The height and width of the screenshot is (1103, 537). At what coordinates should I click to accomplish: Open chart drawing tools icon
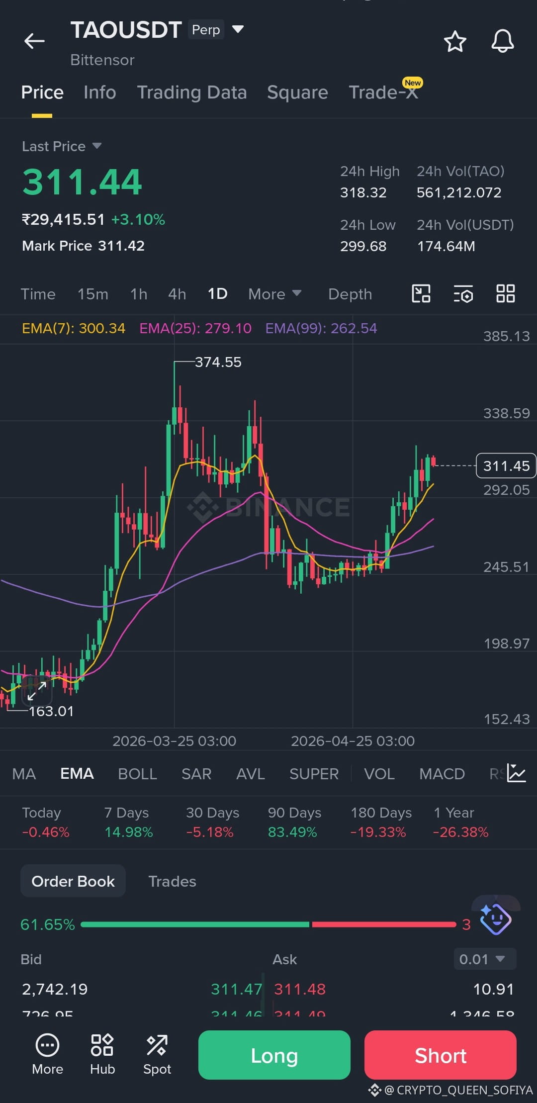(421, 293)
